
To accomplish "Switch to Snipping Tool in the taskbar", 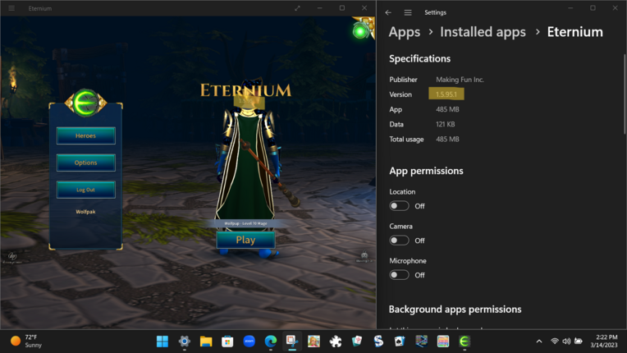I will point(292,342).
